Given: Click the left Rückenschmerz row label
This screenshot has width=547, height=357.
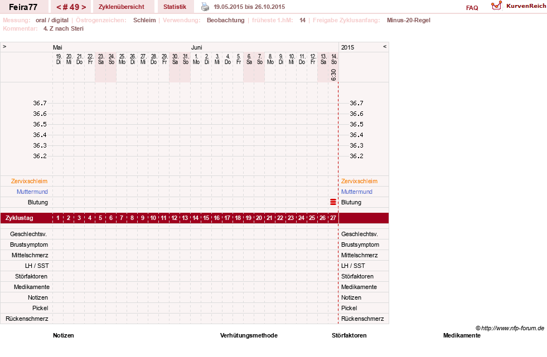Looking at the screenshot, I should [x=27, y=319].
